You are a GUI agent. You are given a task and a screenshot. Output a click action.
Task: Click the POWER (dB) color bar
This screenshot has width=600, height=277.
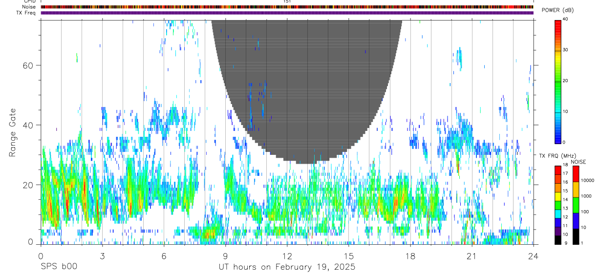tap(557, 81)
